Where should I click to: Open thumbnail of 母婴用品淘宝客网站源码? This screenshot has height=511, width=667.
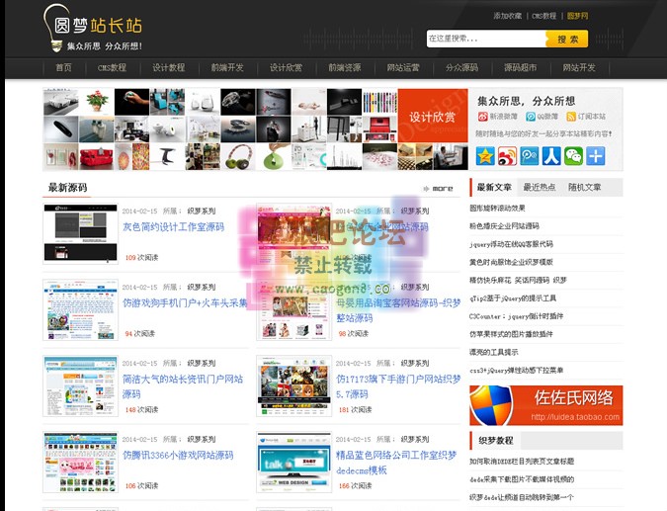[x=293, y=309]
